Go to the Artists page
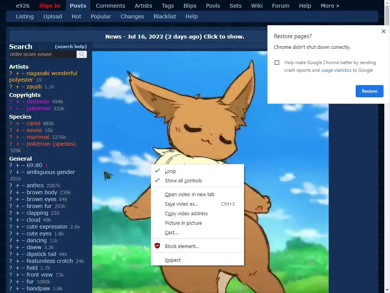 click(x=143, y=5)
